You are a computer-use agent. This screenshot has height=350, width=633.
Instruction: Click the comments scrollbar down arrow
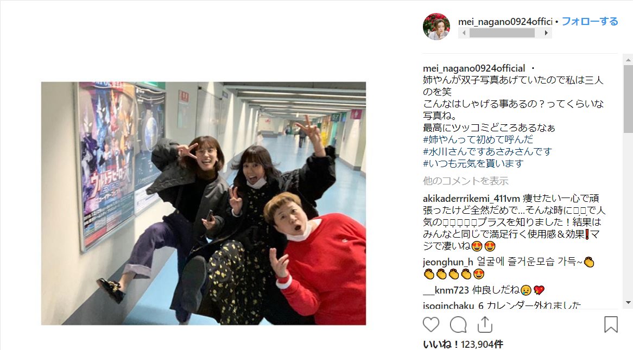coord(628,302)
